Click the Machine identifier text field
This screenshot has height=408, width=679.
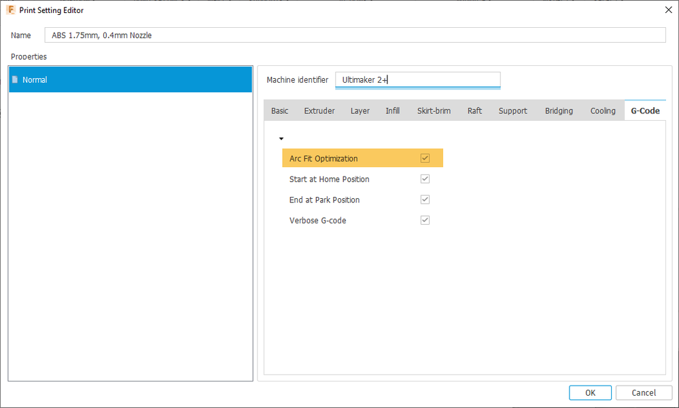[x=418, y=80]
